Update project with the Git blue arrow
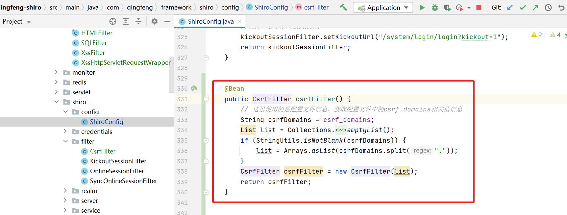 point(510,8)
